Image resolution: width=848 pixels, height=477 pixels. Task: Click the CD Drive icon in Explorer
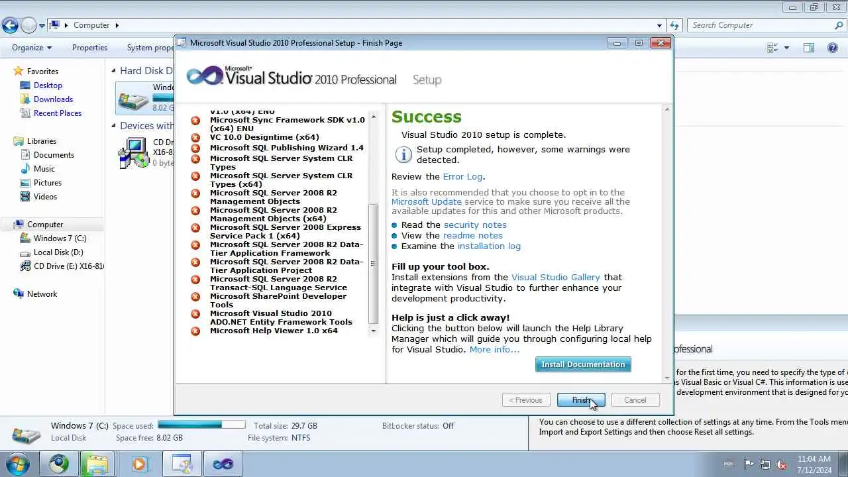(x=132, y=153)
